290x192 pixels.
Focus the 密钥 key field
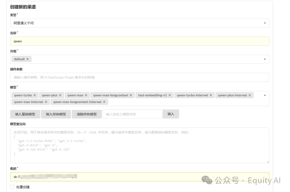140,177
